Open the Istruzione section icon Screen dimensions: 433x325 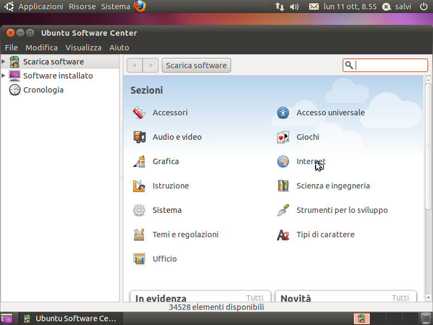(139, 186)
